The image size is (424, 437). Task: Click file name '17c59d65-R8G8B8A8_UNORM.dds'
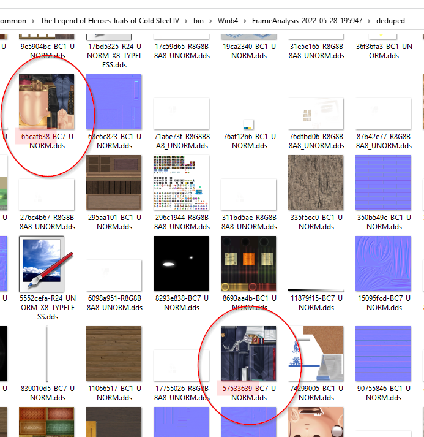182,51
